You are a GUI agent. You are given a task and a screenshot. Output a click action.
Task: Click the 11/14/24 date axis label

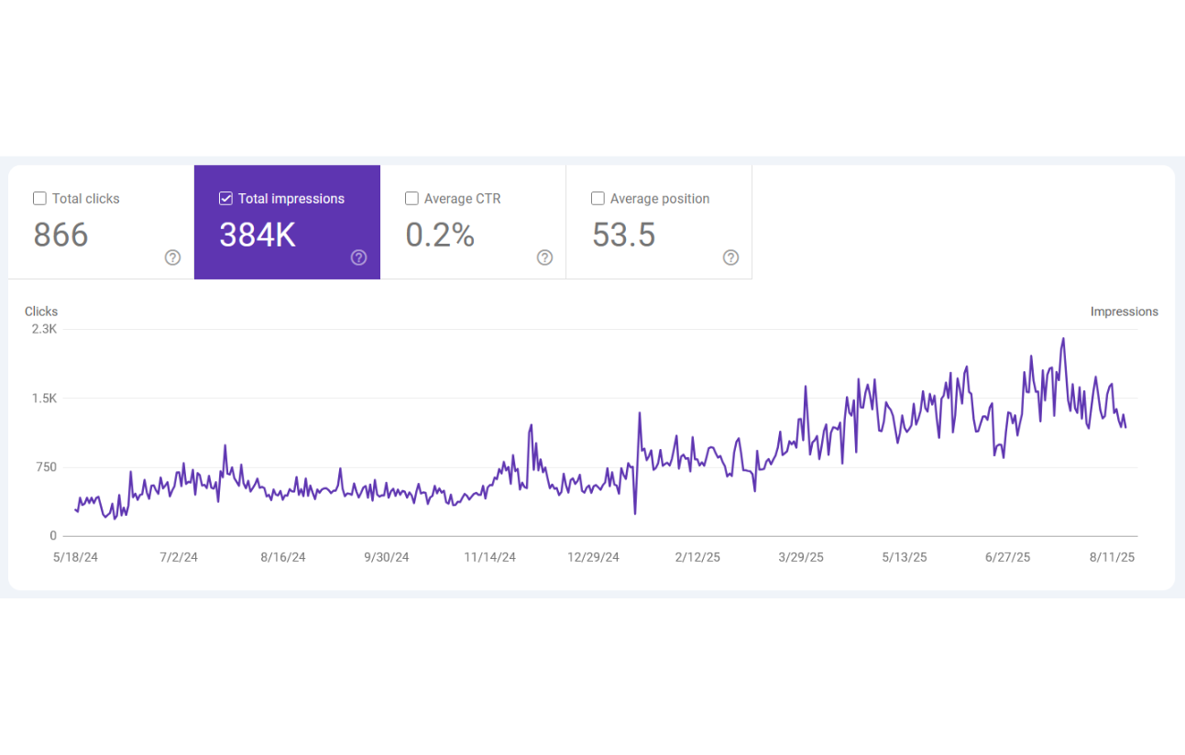click(x=489, y=557)
